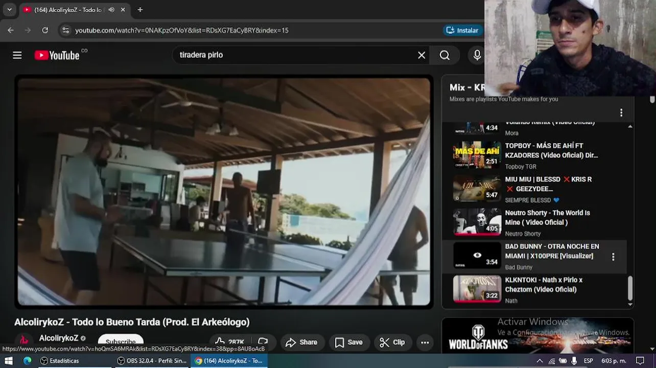The image size is (656, 368).
Task: Switch to Chrome AlcolirykoZ taskbar window
Action: (229, 361)
